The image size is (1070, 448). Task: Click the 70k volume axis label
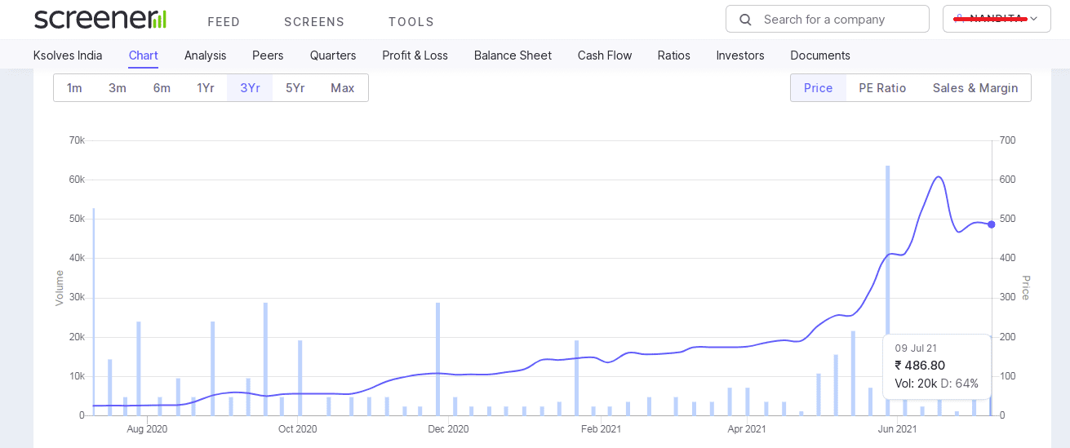77,140
